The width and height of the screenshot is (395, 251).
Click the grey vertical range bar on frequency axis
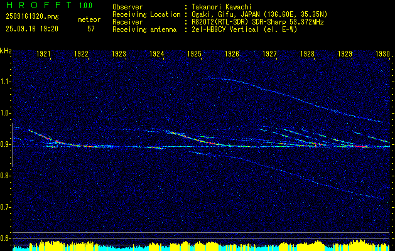tap(12, 145)
